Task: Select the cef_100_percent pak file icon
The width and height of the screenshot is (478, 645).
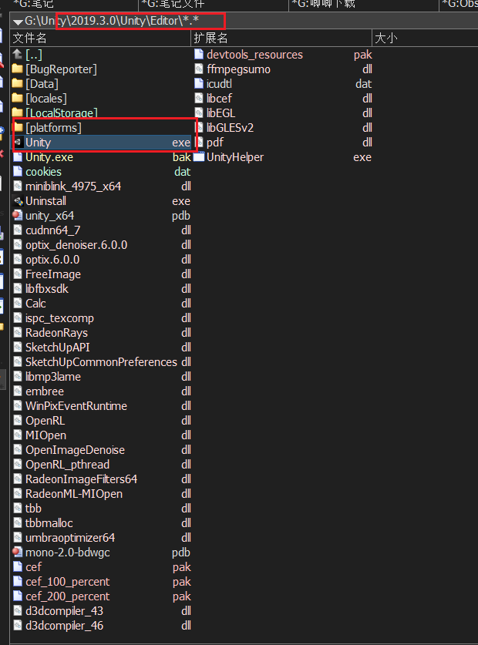Action: pos(18,582)
